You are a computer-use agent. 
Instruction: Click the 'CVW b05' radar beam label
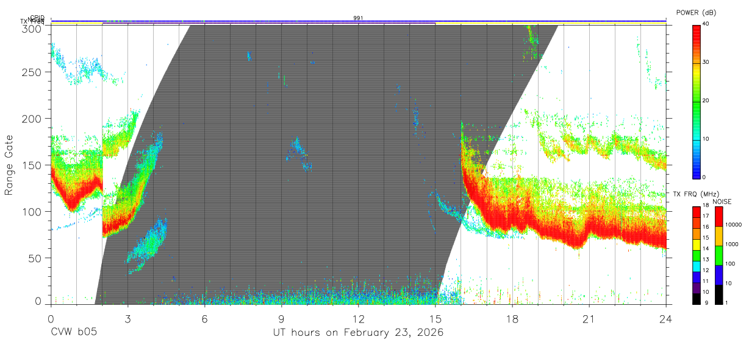tap(74, 333)
